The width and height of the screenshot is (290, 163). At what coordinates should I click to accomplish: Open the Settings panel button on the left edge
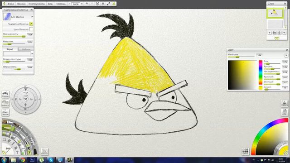pos(5,112)
